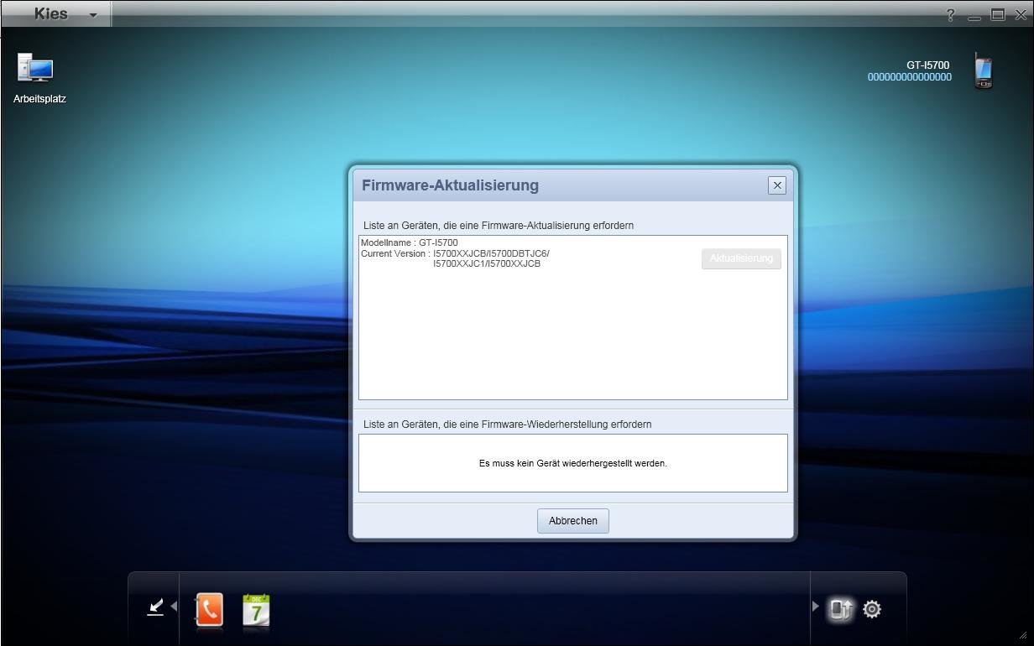The width and height of the screenshot is (1034, 646).
Task: Open the phonebook contacts icon in dock
Action: (209, 610)
